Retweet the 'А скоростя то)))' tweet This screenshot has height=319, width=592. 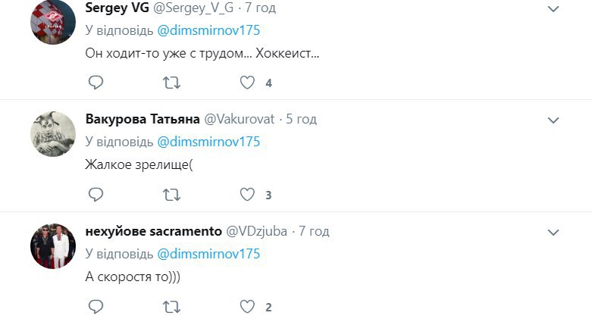point(171,306)
